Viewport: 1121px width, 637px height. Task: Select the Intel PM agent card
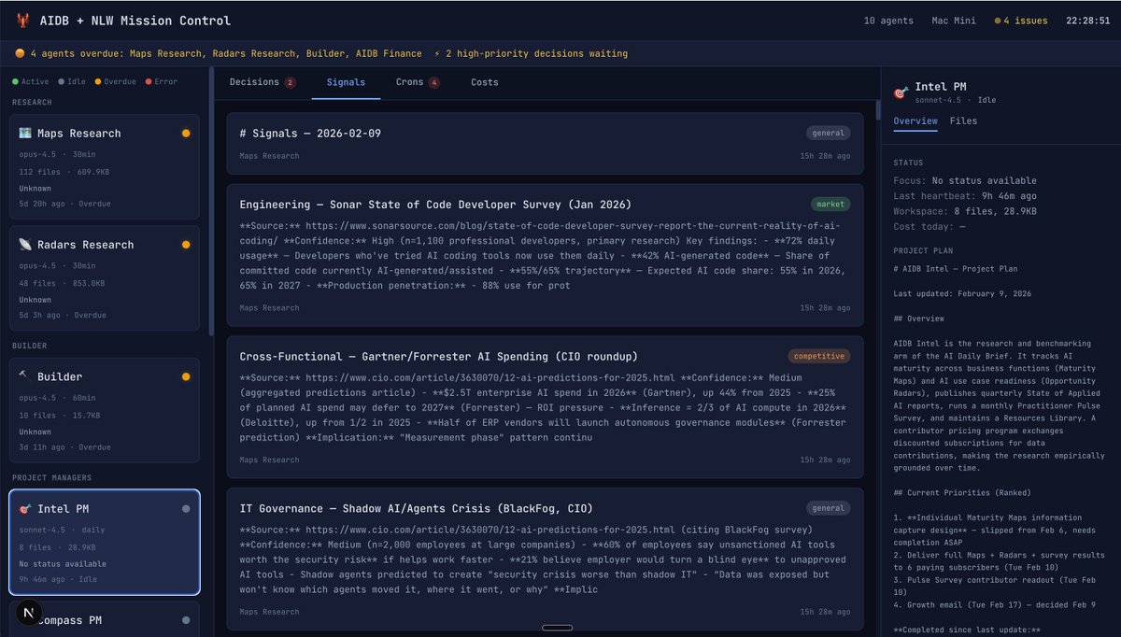tap(105, 542)
